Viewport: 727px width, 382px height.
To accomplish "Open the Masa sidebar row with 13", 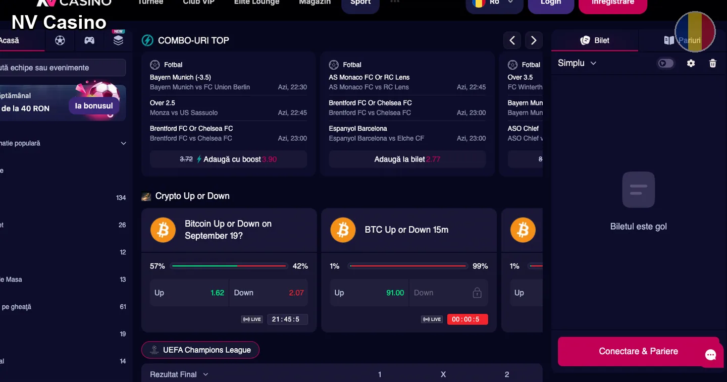I will point(63,280).
